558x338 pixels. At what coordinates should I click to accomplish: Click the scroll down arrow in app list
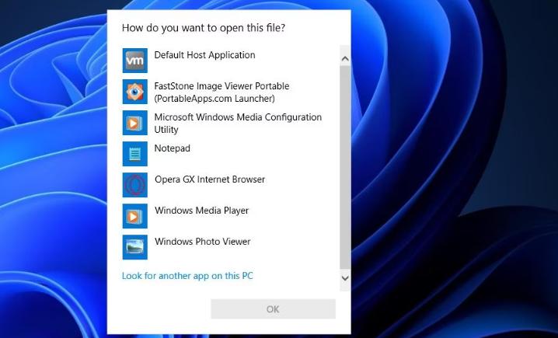click(x=345, y=278)
